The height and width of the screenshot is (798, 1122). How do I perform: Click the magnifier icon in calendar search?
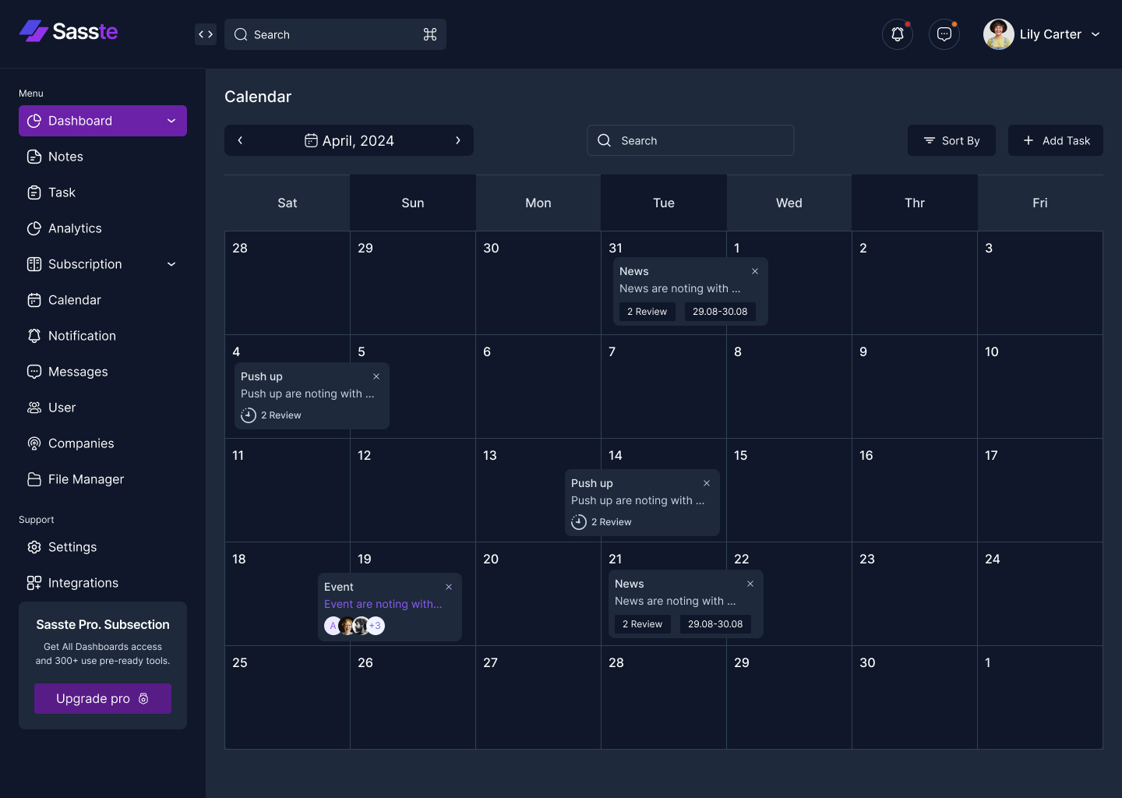tap(604, 140)
